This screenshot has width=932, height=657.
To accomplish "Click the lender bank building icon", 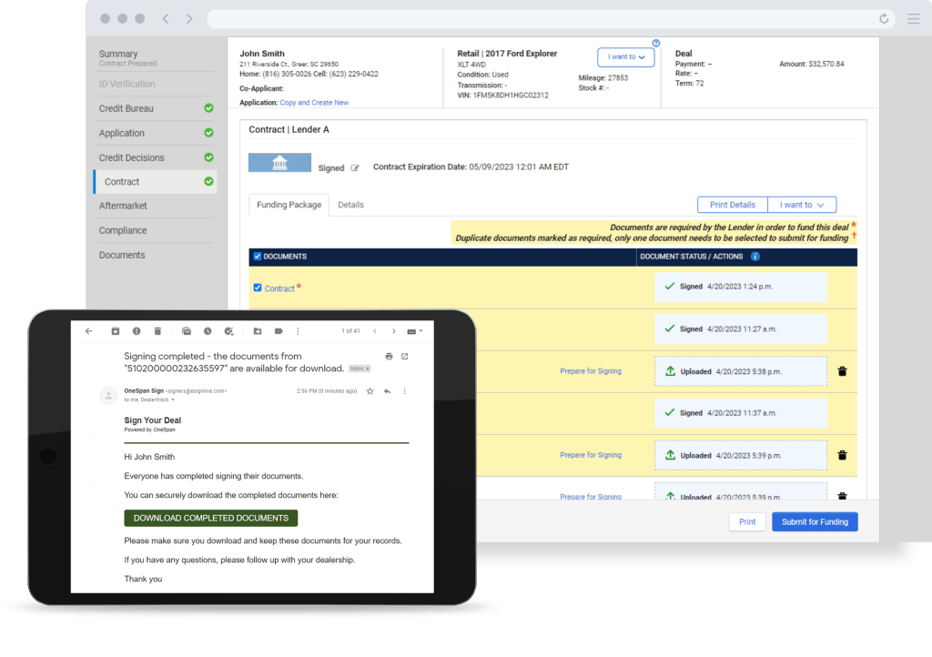I will click(279, 163).
